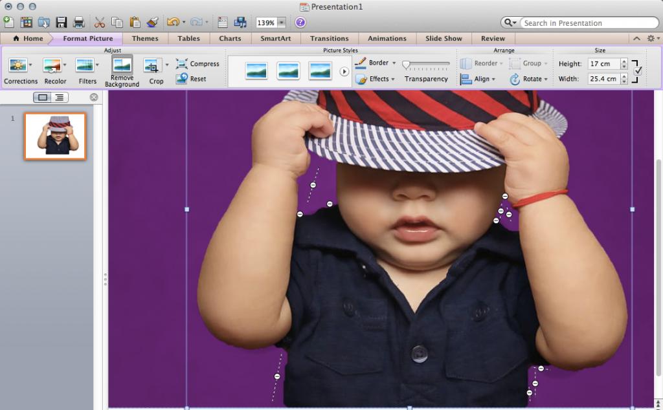Select the Charts tab
Image resolution: width=663 pixels, height=410 pixels.
click(x=230, y=38)
